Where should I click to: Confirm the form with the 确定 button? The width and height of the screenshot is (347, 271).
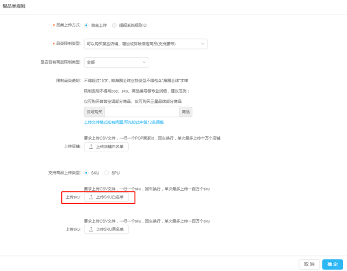(x=332, y=264)
